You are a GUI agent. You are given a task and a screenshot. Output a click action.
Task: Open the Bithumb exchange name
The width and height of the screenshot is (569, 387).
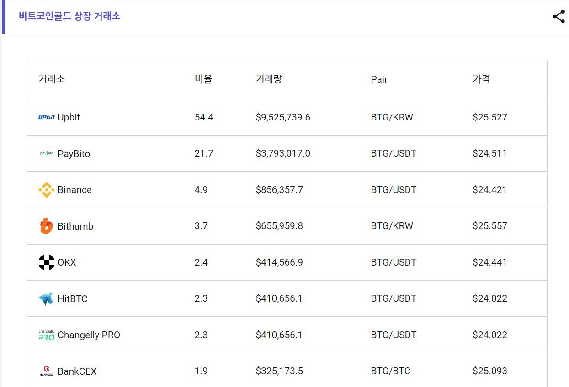pyautogui.click(x=75, y=226)
